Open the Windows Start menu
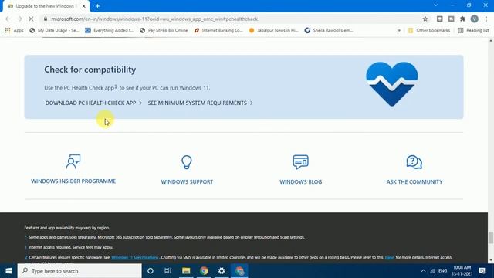 coord(8,271)
